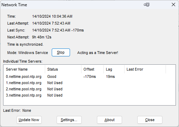Sort by Server Name column header
Viewport: 179px width, 127px height.
24,69
